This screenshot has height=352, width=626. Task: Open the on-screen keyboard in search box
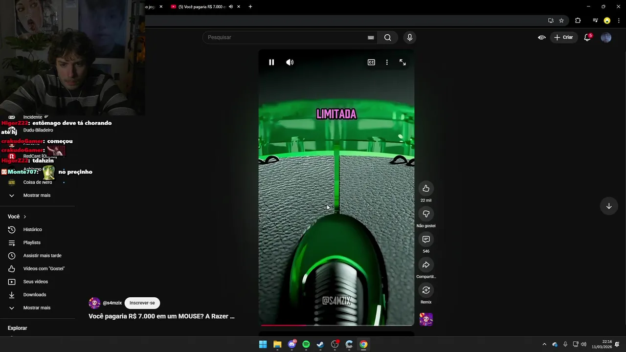(371, 37)
